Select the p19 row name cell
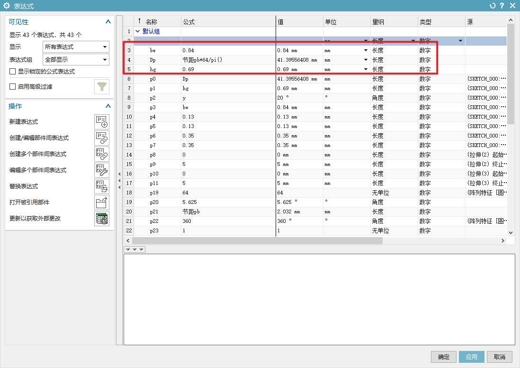Screen dimensions: 520x368 click(x=158, y=193)
